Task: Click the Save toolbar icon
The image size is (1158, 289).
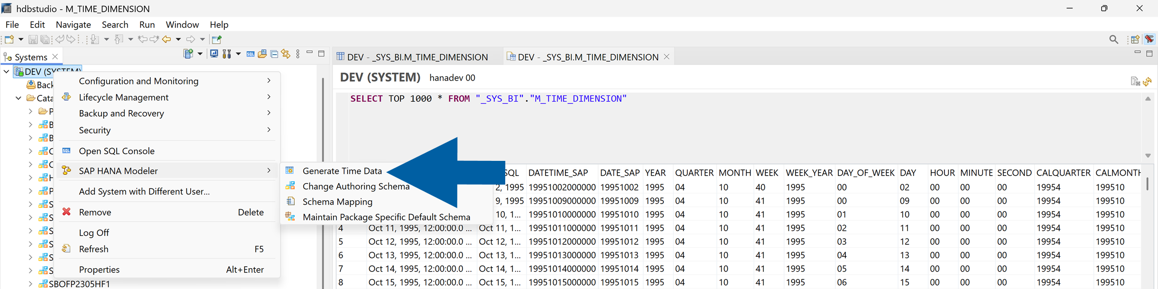Action: (33, 39)
